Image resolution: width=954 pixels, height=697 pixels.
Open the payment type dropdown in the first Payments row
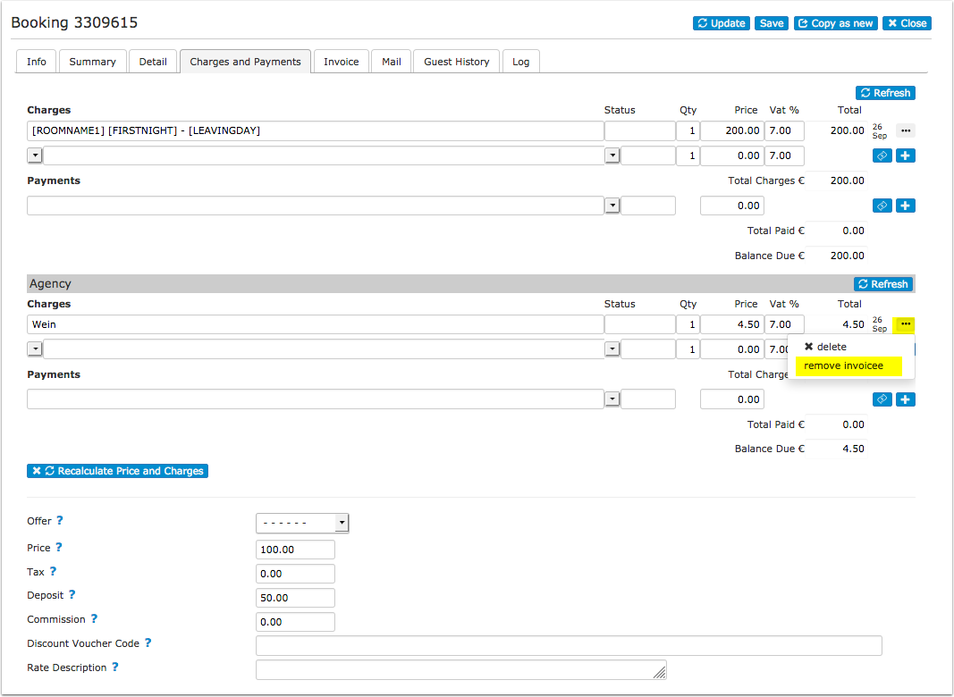612,206
